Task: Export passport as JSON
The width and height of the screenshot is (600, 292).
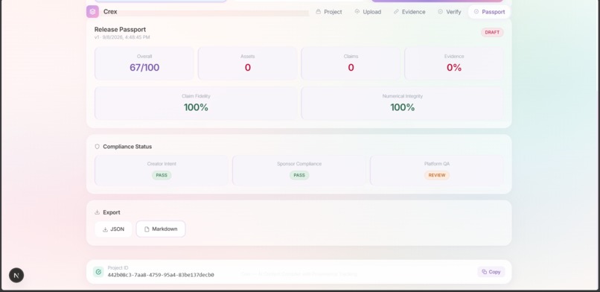Action: click(x=113, y=229)
